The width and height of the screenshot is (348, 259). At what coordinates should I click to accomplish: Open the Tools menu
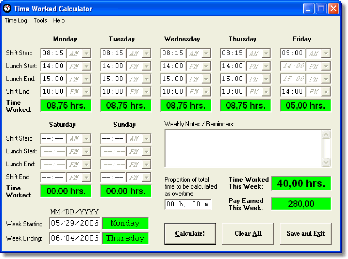(40, 20)
